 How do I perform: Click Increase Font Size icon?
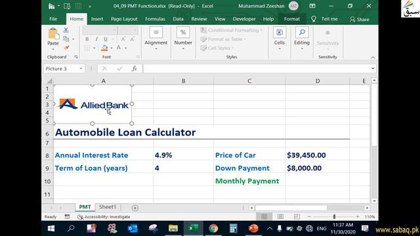pyautogui.click(x=123, y=39)
